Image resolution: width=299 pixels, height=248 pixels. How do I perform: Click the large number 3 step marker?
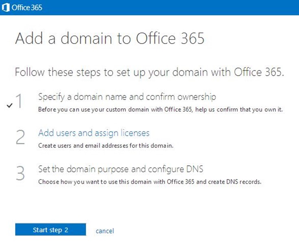[20, 173]
